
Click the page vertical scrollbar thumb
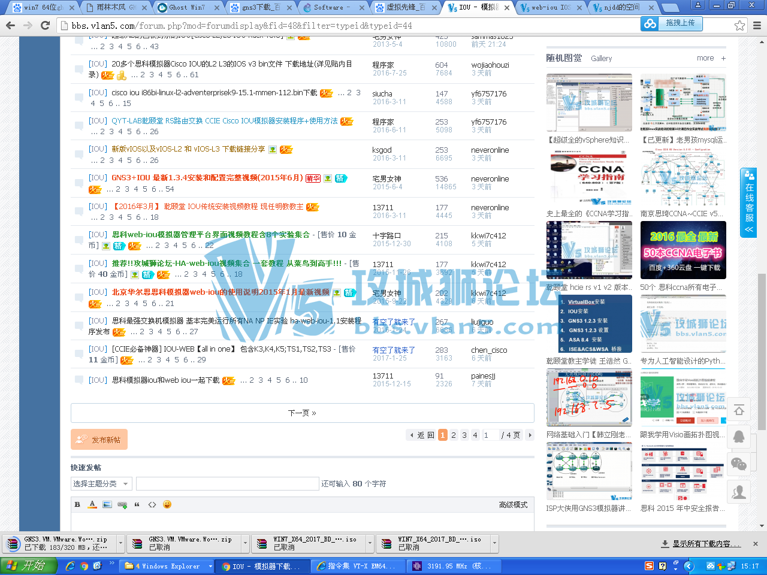[762, 352]
